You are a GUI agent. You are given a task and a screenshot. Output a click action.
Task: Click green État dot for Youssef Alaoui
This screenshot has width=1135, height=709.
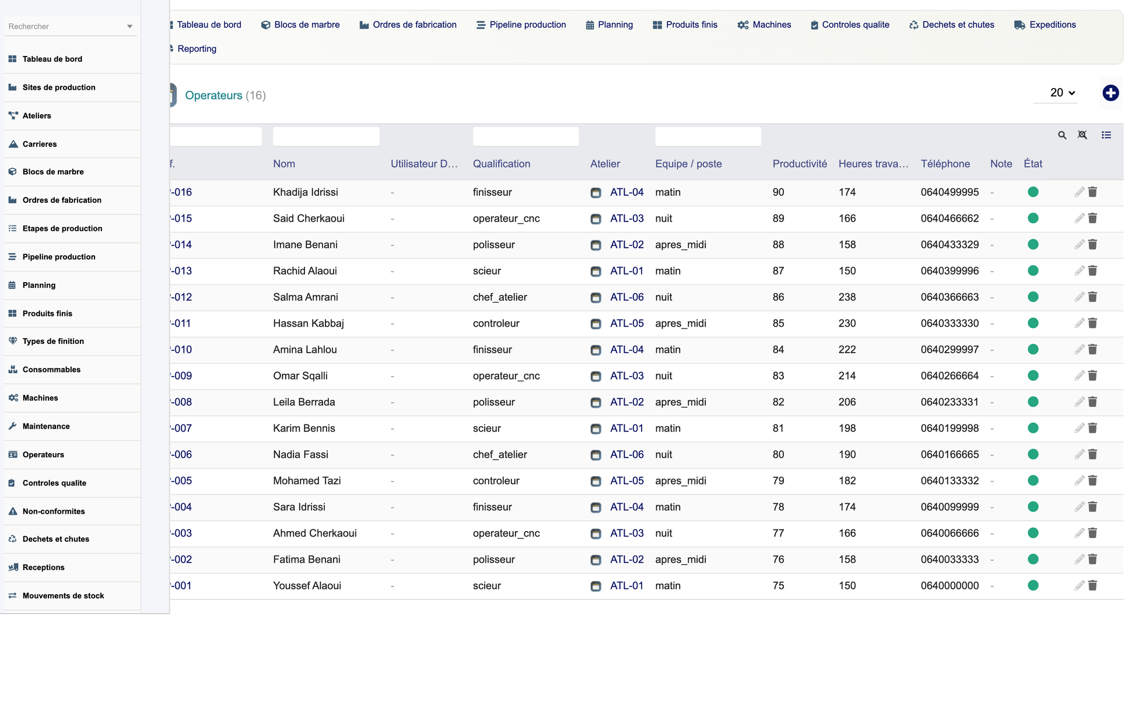click(1033, 585)
